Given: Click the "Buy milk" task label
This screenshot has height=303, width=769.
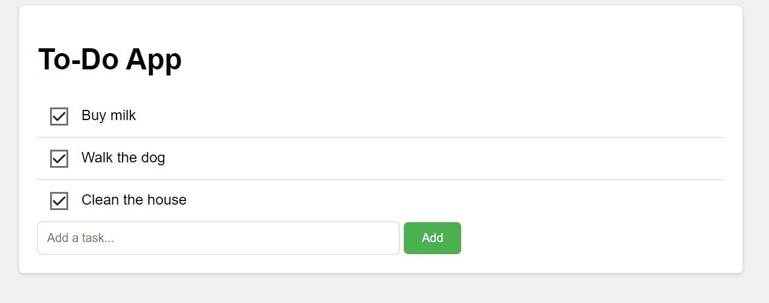Looking at the screenshot, I should coord(109,115).
